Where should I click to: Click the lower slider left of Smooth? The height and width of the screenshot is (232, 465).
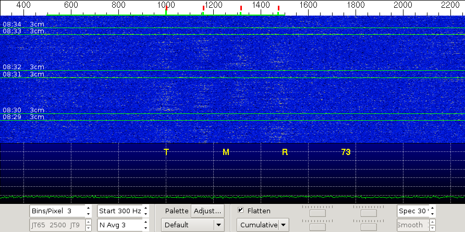(x=369, y=227)
